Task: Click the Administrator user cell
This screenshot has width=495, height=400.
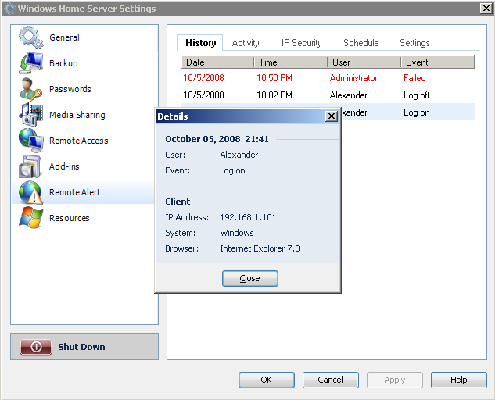Action: tap(353, 78)
